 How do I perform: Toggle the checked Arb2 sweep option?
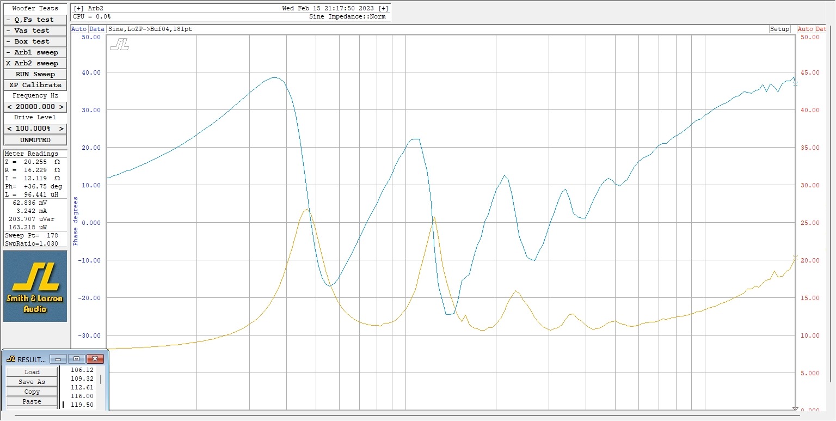click(x=35, y=63)
